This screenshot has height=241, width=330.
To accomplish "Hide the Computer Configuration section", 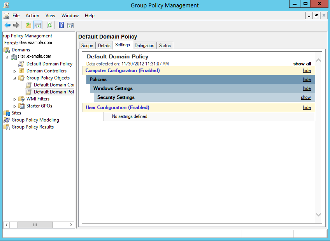I will pyautogui.click(x=307, y=70).
